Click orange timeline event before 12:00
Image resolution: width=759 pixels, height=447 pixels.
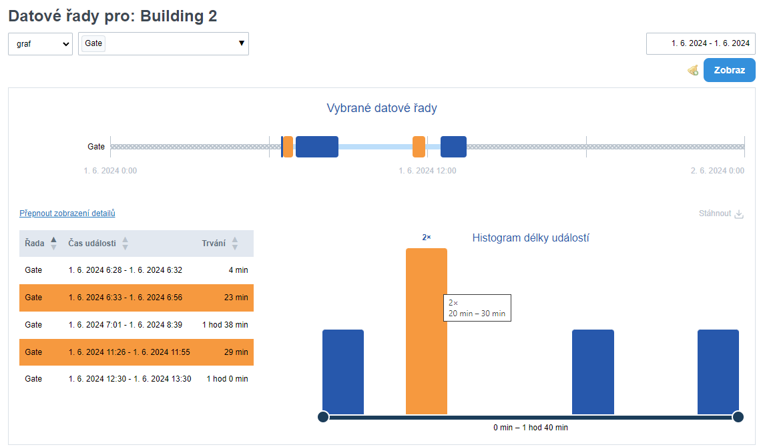(419, 147)
